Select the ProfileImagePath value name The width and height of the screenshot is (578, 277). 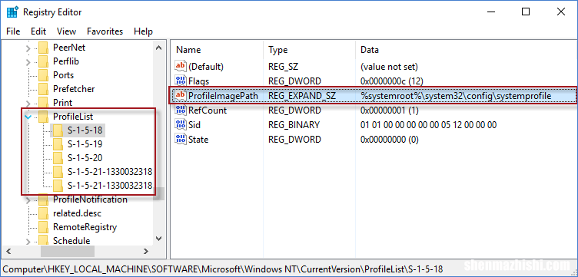[223, 96]
